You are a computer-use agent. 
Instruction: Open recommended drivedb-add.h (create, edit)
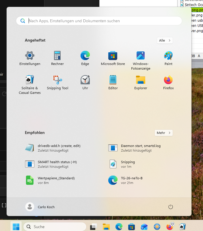(x=53, y=148)
